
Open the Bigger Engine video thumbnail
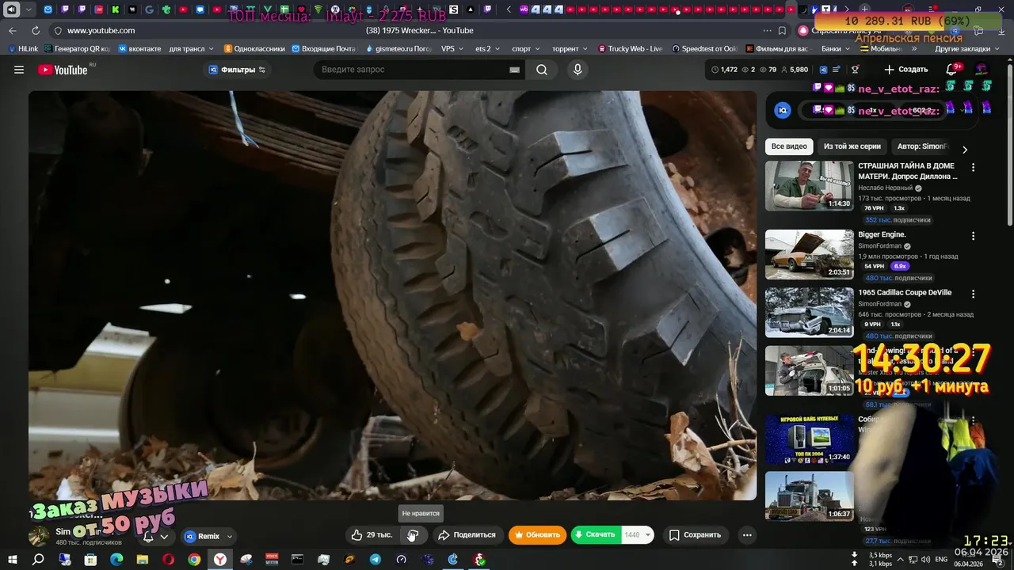tap(810, 254)
